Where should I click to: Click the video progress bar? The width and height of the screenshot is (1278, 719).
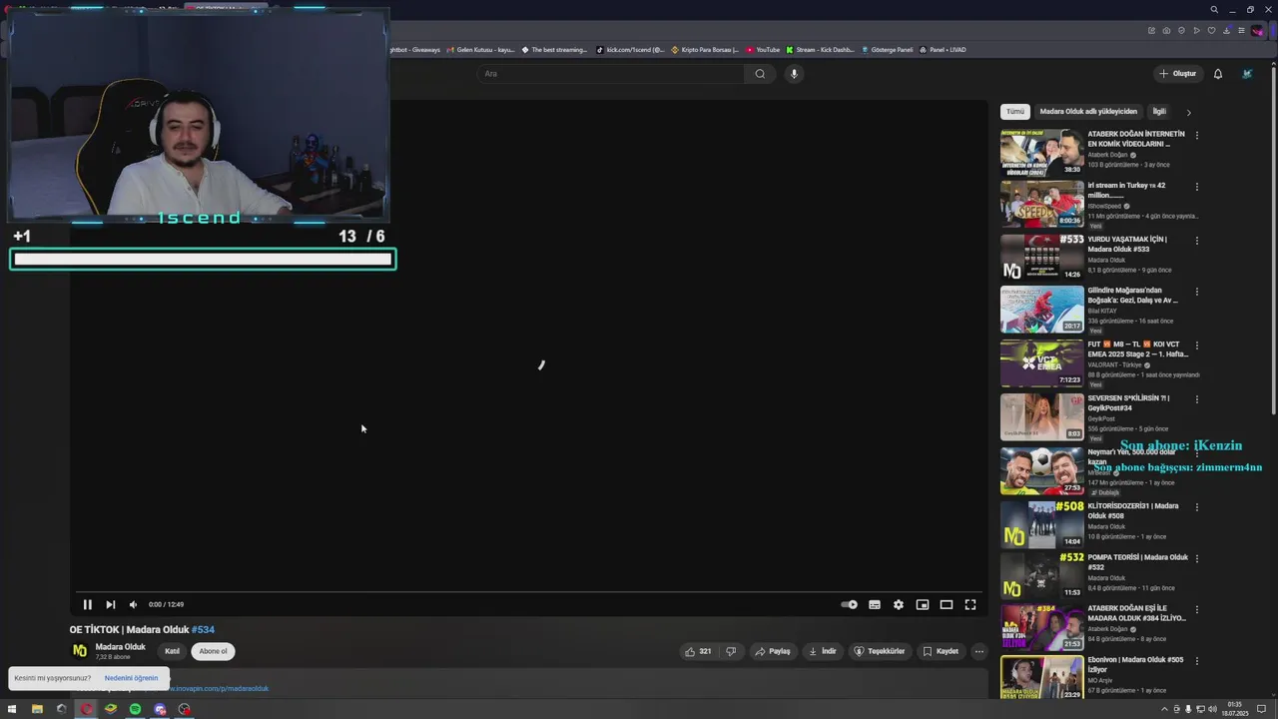coord(529,592)
